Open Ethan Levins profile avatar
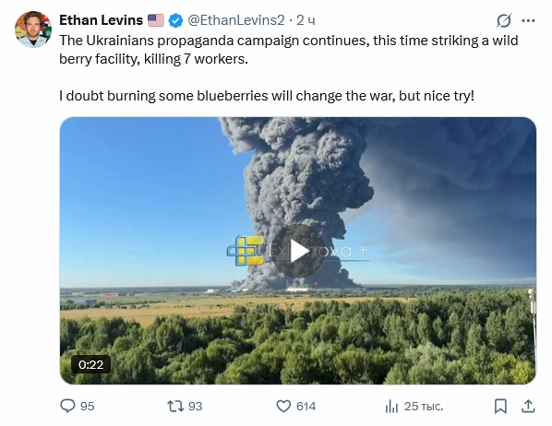552x426 pixels. pos(33,30)
